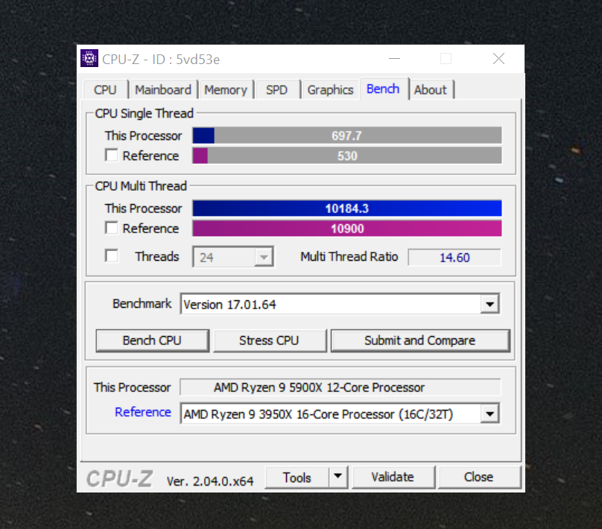The image size is (602, 529).
Task: Enable the Multi Thread Reference checkbox
Action: coord(111,228)
